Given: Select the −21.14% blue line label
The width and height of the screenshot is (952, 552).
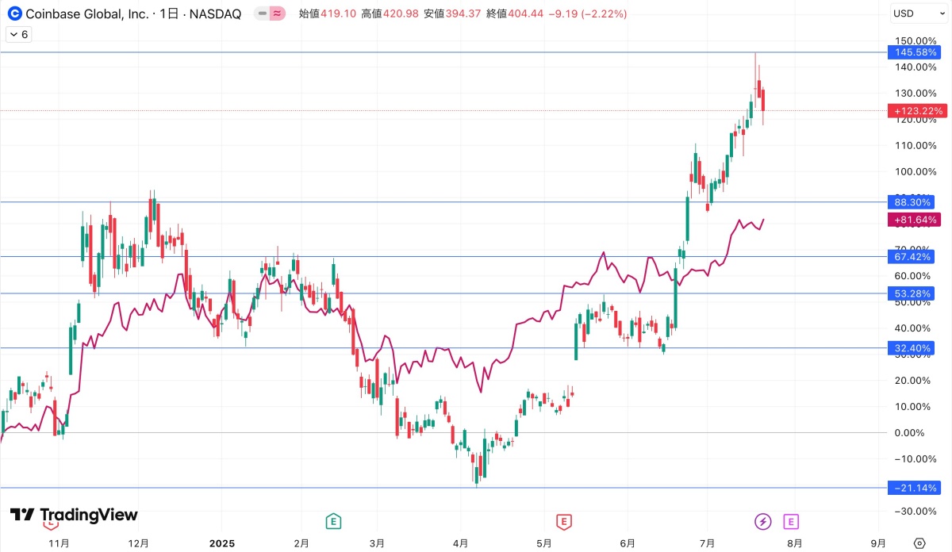Looking at the screenshot, I should point(916,488).
